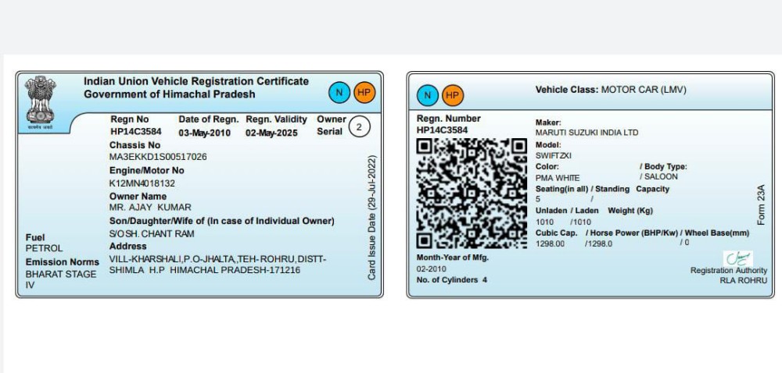Click the 'Unladen / Laden Weight (Kg)' label
The height and width of the screenshot is (373, 782).
click(x=594, y=211)
